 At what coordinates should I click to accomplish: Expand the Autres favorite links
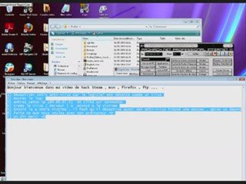[60, 57]
